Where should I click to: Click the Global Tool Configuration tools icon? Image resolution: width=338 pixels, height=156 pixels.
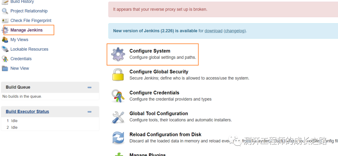[x=118, y=117]
